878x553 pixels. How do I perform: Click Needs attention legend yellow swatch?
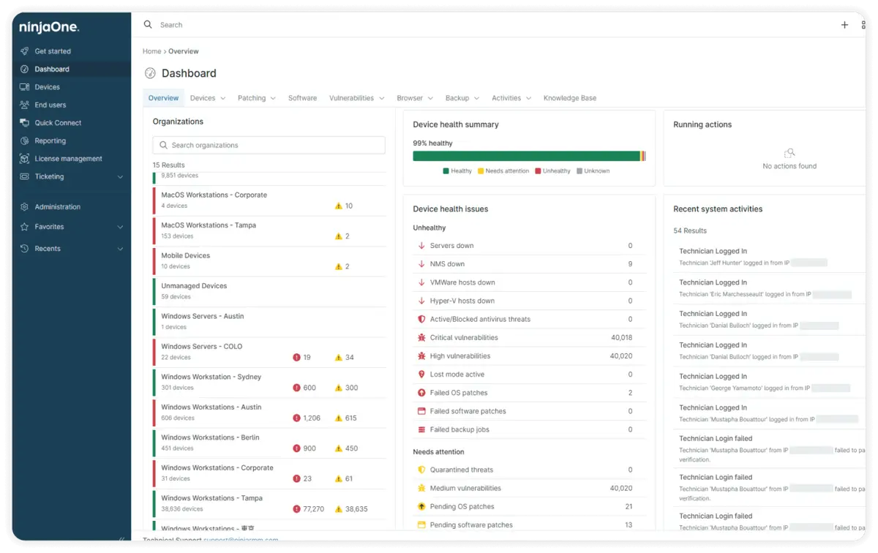481,171
